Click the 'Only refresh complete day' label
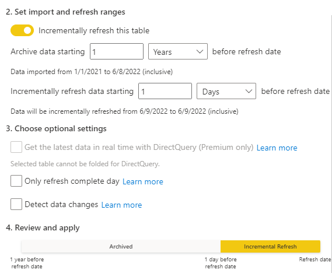 (72, 181)
